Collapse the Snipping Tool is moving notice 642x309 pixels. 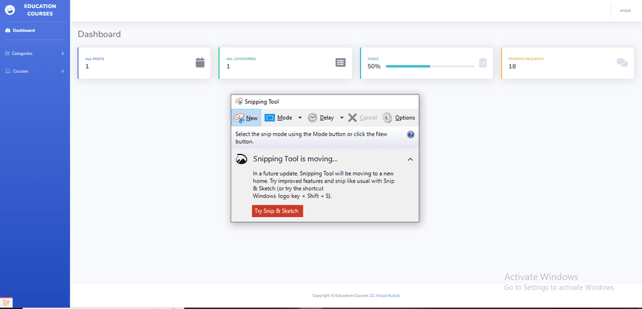tap(410, 160)
